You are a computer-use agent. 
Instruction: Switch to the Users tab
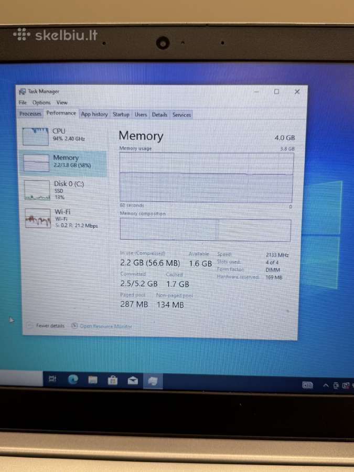141,115
